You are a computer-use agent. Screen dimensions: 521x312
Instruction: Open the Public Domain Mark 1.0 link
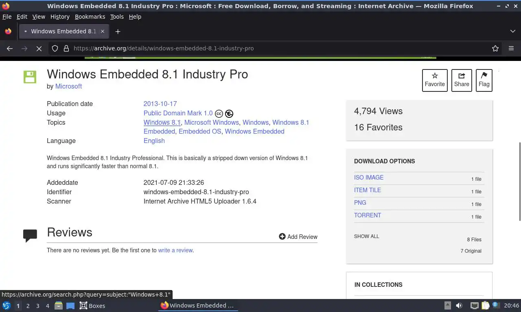178,113
